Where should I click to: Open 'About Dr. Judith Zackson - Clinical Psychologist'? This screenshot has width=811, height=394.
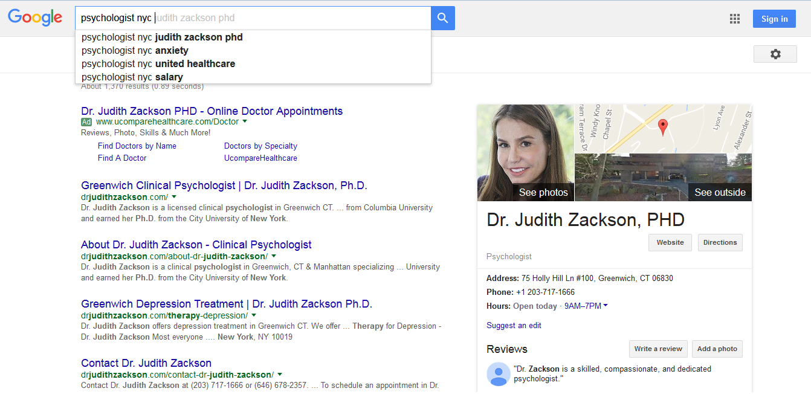coord(196,245)
